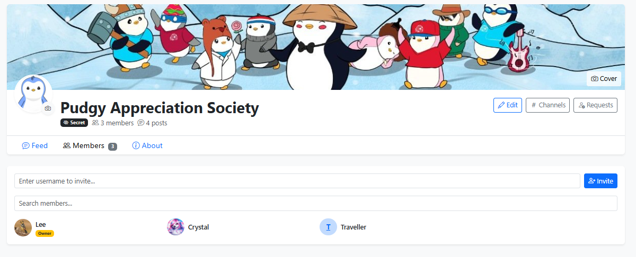
Task: Select Traveller's letter avatar
Action: click(329, 227)
